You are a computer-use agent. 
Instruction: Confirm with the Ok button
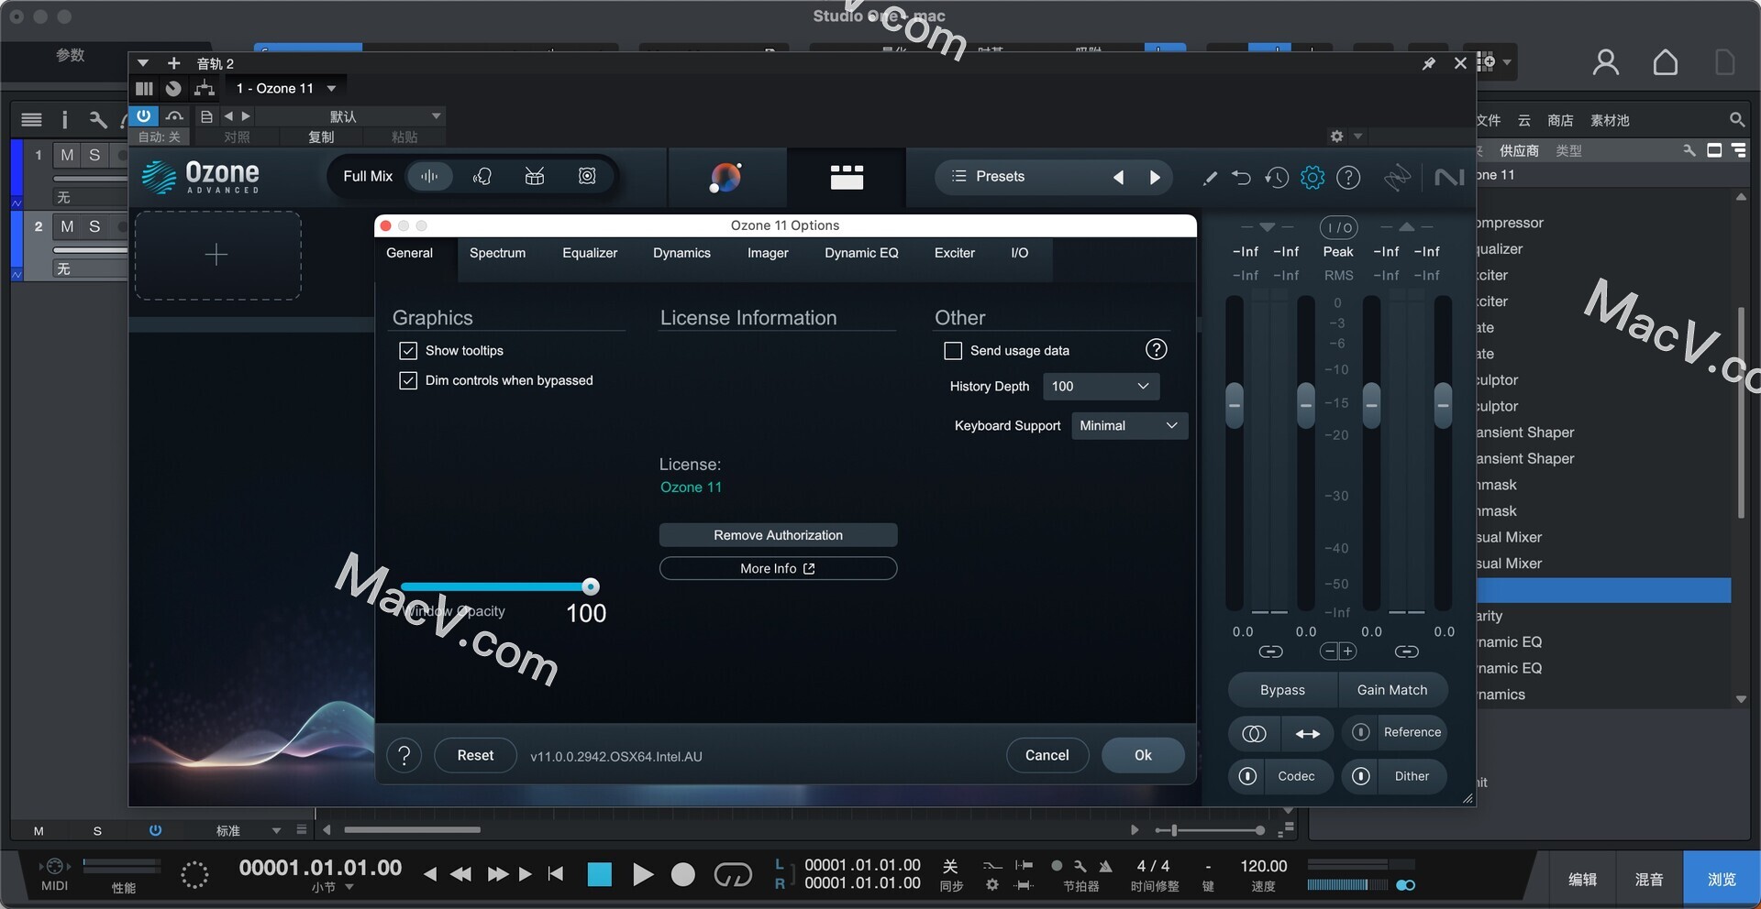pyautogui.click(x=1143, y=755)
